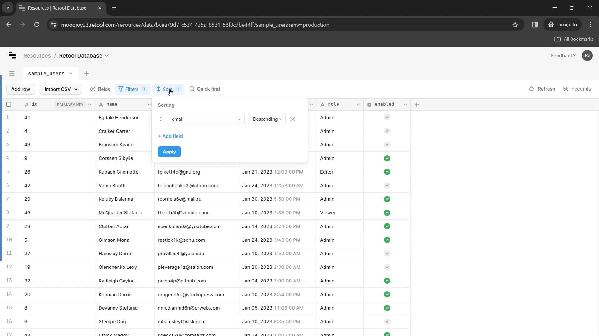Grab the sort rule drag handle
The width and height of the screenshot is (599, 336).
point(161,119)
